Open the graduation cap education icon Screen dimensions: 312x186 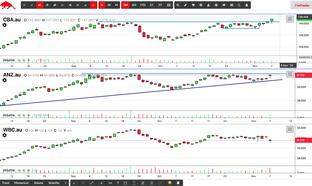[224, 5]
